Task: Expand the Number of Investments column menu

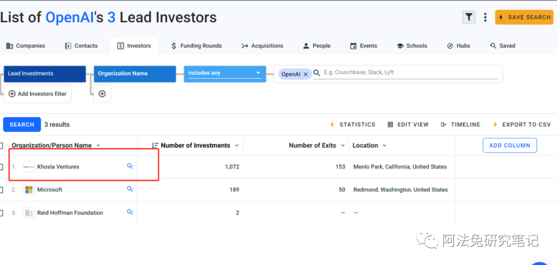Action: [237, 145]
